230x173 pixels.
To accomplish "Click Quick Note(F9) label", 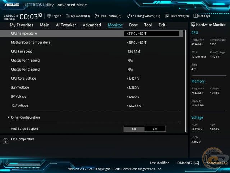I will 179,16.
